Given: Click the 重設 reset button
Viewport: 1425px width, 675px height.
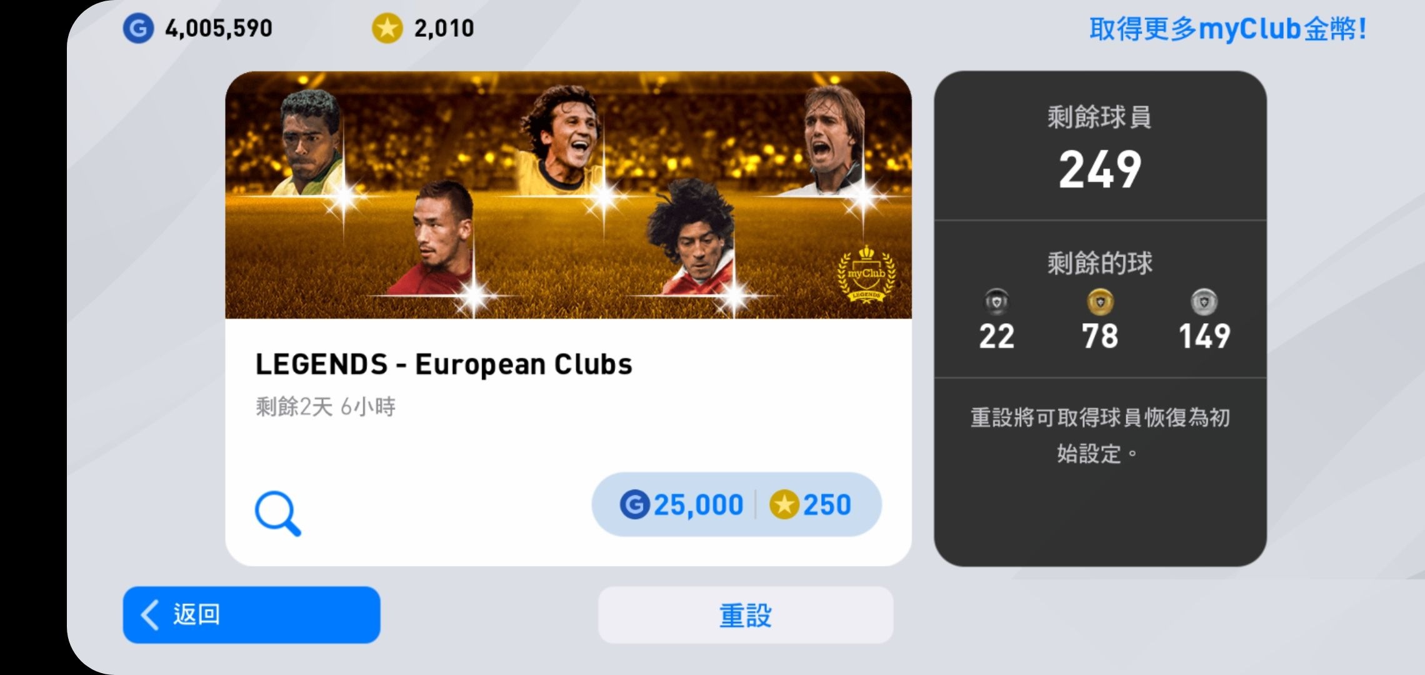Looking at the screenshot, I should tap(746, 615).
